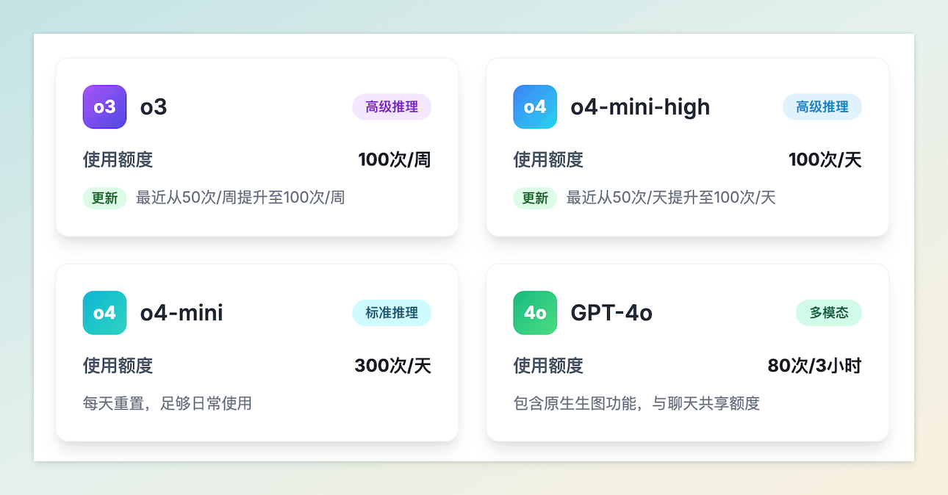
Task: Click 使用额度 label in o4-mini-high card
Action: coord(548,159)
